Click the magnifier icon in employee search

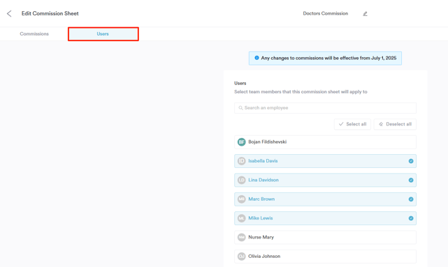pos(240,108)
